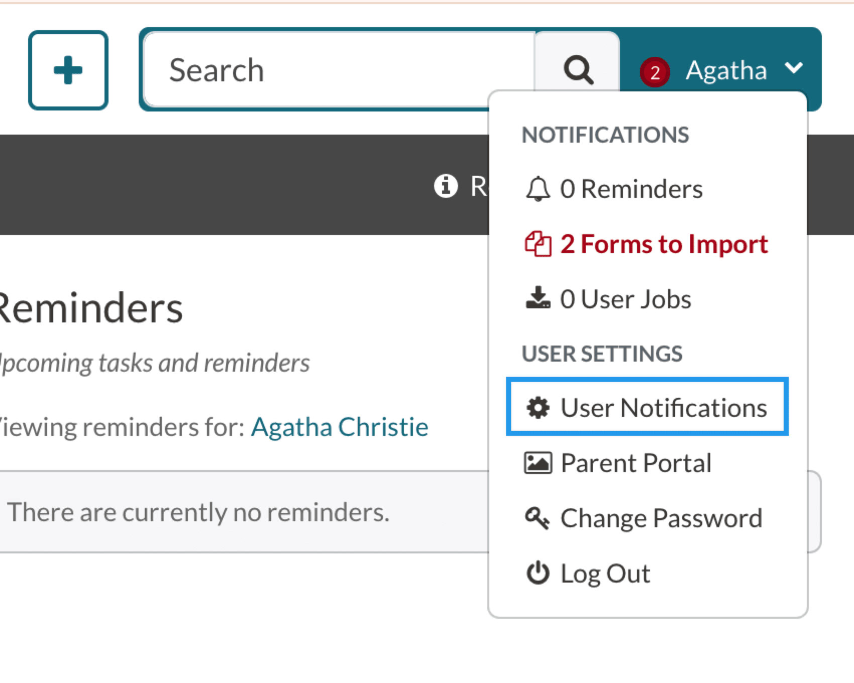Open User Notifications settings
This screenshot has width=854, height=683.
(x=663, y=407)
